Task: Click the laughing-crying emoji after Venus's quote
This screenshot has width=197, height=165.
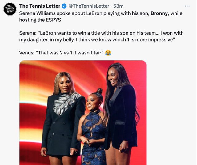Action: 108,53
